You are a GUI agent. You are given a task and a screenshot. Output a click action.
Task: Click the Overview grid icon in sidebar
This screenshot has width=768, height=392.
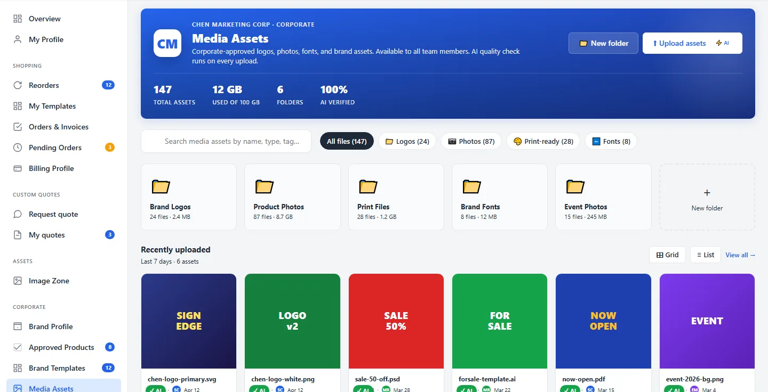[x=18, y=19]
